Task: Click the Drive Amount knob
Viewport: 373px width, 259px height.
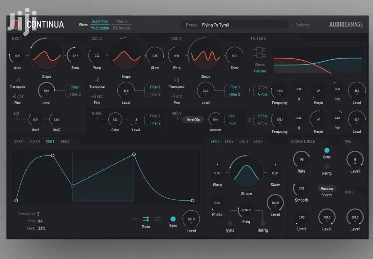Action: 216,120
